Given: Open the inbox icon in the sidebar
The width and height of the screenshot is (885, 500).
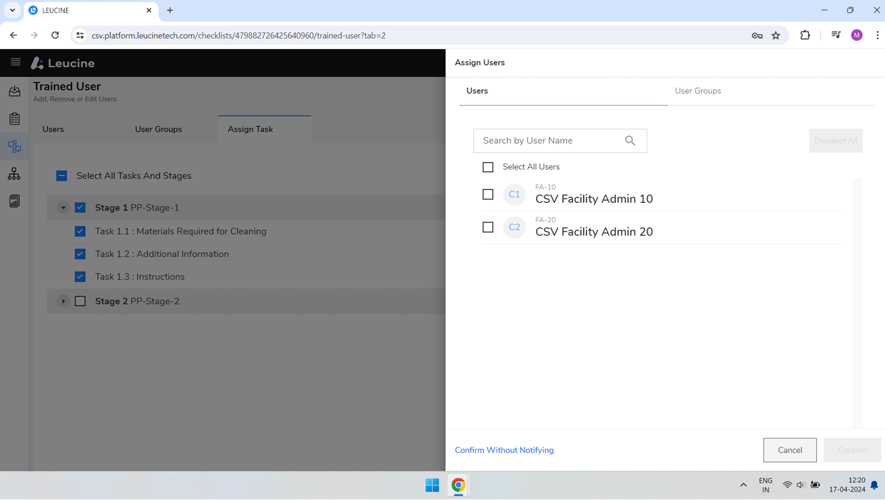Looking at the screenshot, I should coord(15,91).
